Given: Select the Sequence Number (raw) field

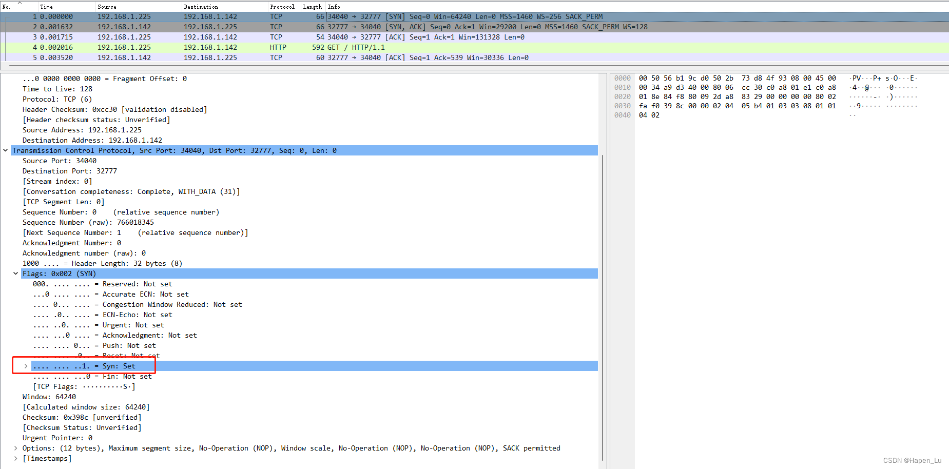Looking at the screenshot, I should pos(77,222).
